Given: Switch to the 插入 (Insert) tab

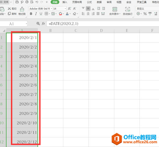Looking at the screenshot, I should tap(65, 2).
